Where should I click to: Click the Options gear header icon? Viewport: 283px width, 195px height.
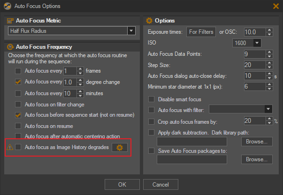tap(149, 21)
